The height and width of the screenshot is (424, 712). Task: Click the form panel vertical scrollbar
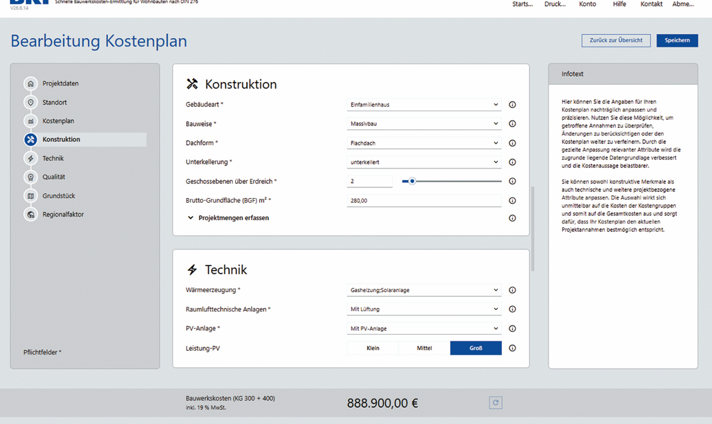pos(533,229)
